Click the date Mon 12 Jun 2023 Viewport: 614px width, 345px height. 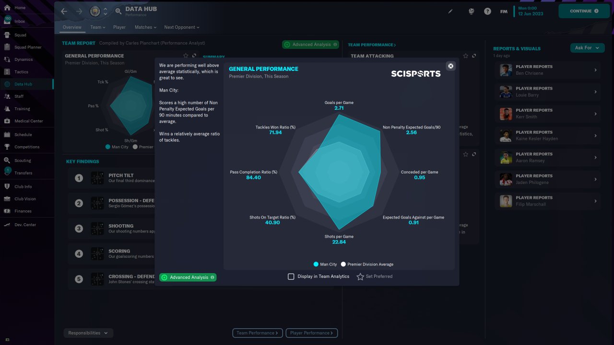click(x=531, y=11)
